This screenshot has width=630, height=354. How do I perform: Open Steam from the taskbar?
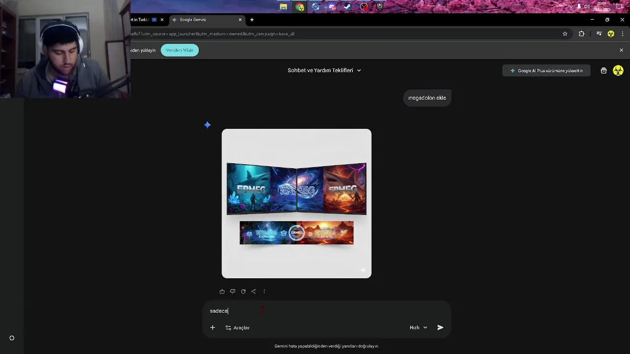tap(347, 7)
